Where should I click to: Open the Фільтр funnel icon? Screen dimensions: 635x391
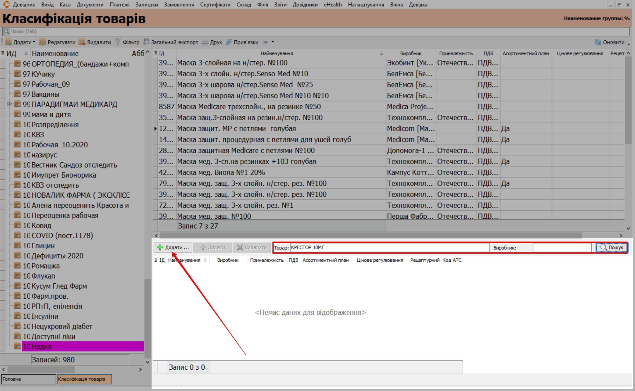[x=118, y=42]
